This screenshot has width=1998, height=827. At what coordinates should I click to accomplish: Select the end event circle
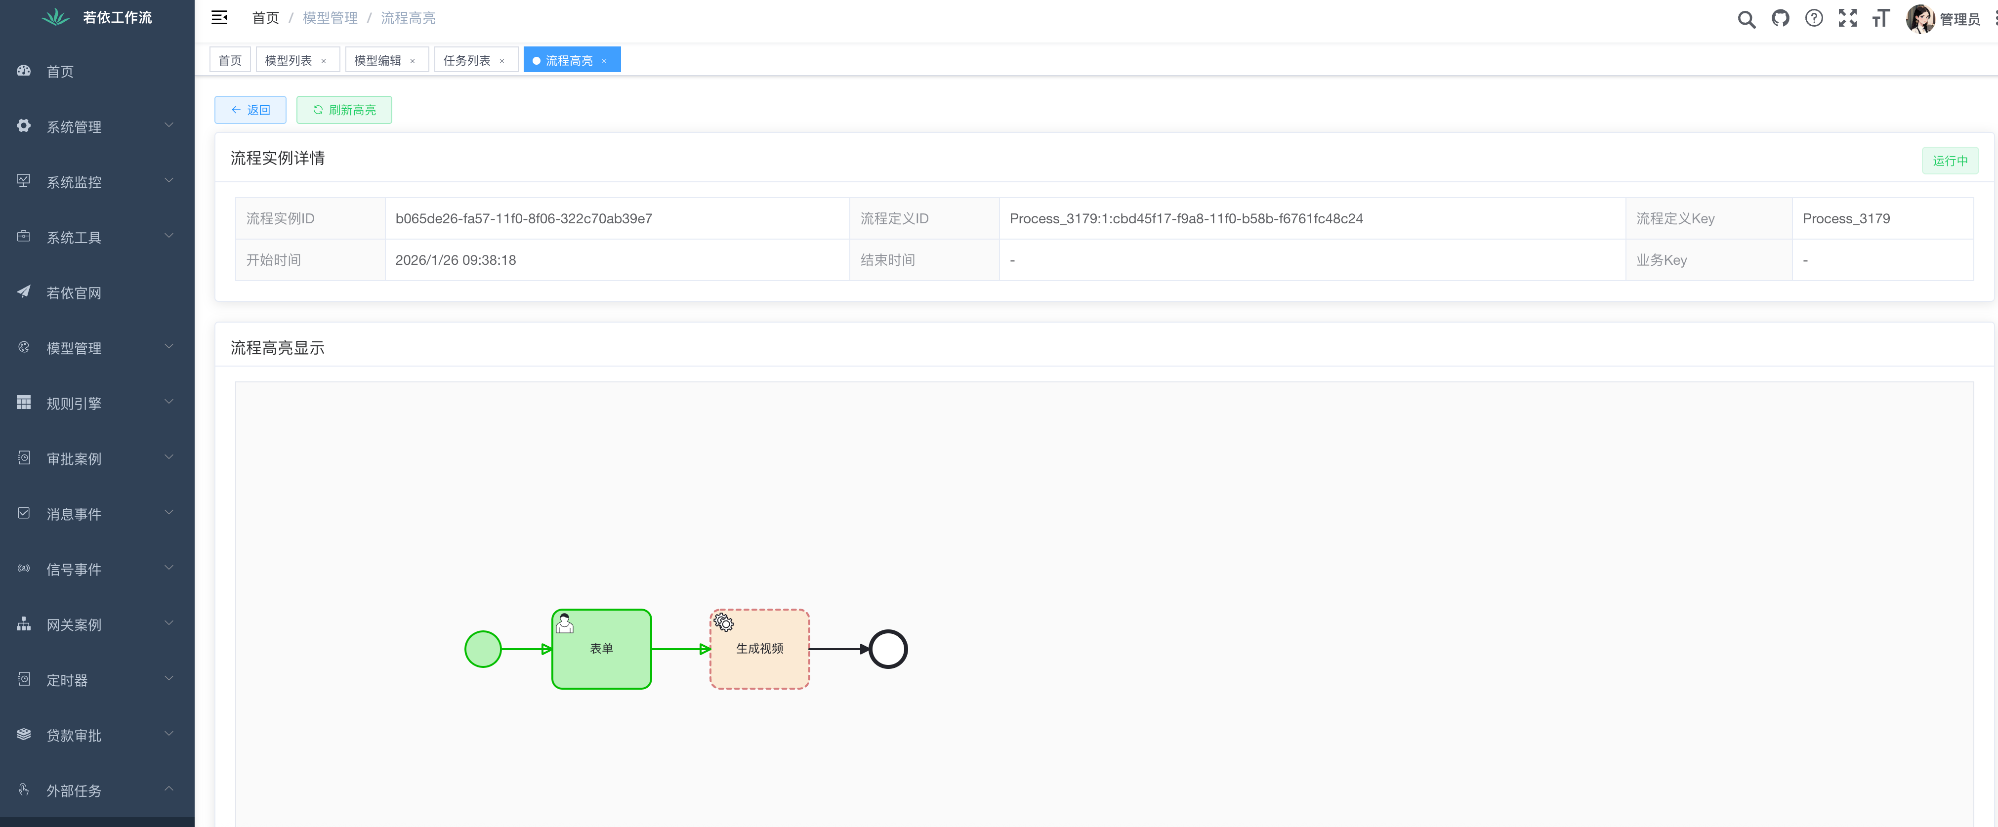[888, 649]
